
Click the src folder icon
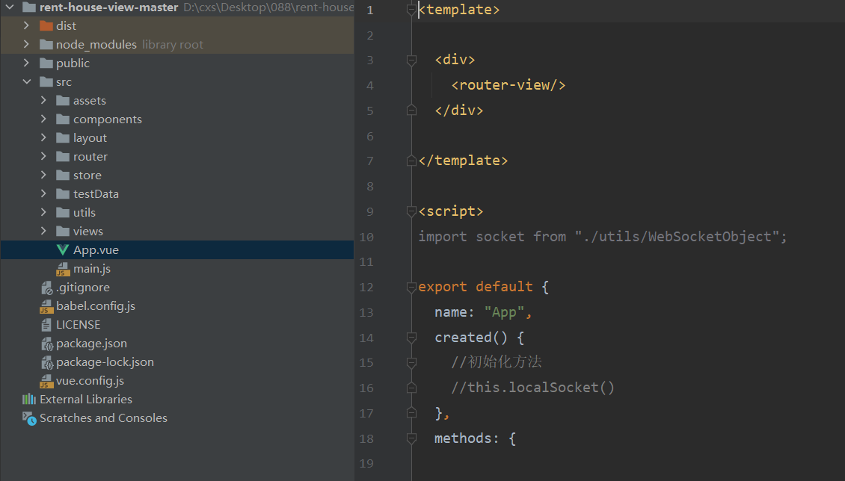(x=46, y=81)
